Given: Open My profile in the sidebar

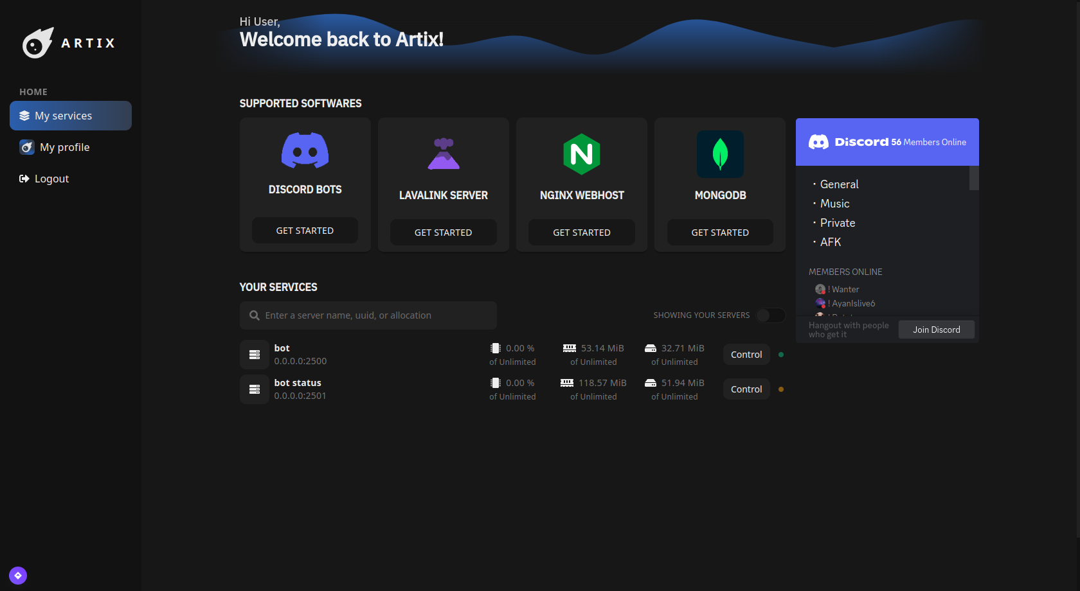Looking at the screenshot, I should pyautogui.click(x=64, y=147).
